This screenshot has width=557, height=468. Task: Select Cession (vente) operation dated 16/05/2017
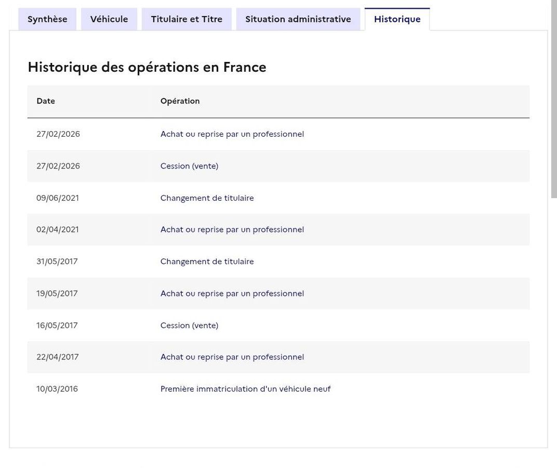click(x=189, y=326)
